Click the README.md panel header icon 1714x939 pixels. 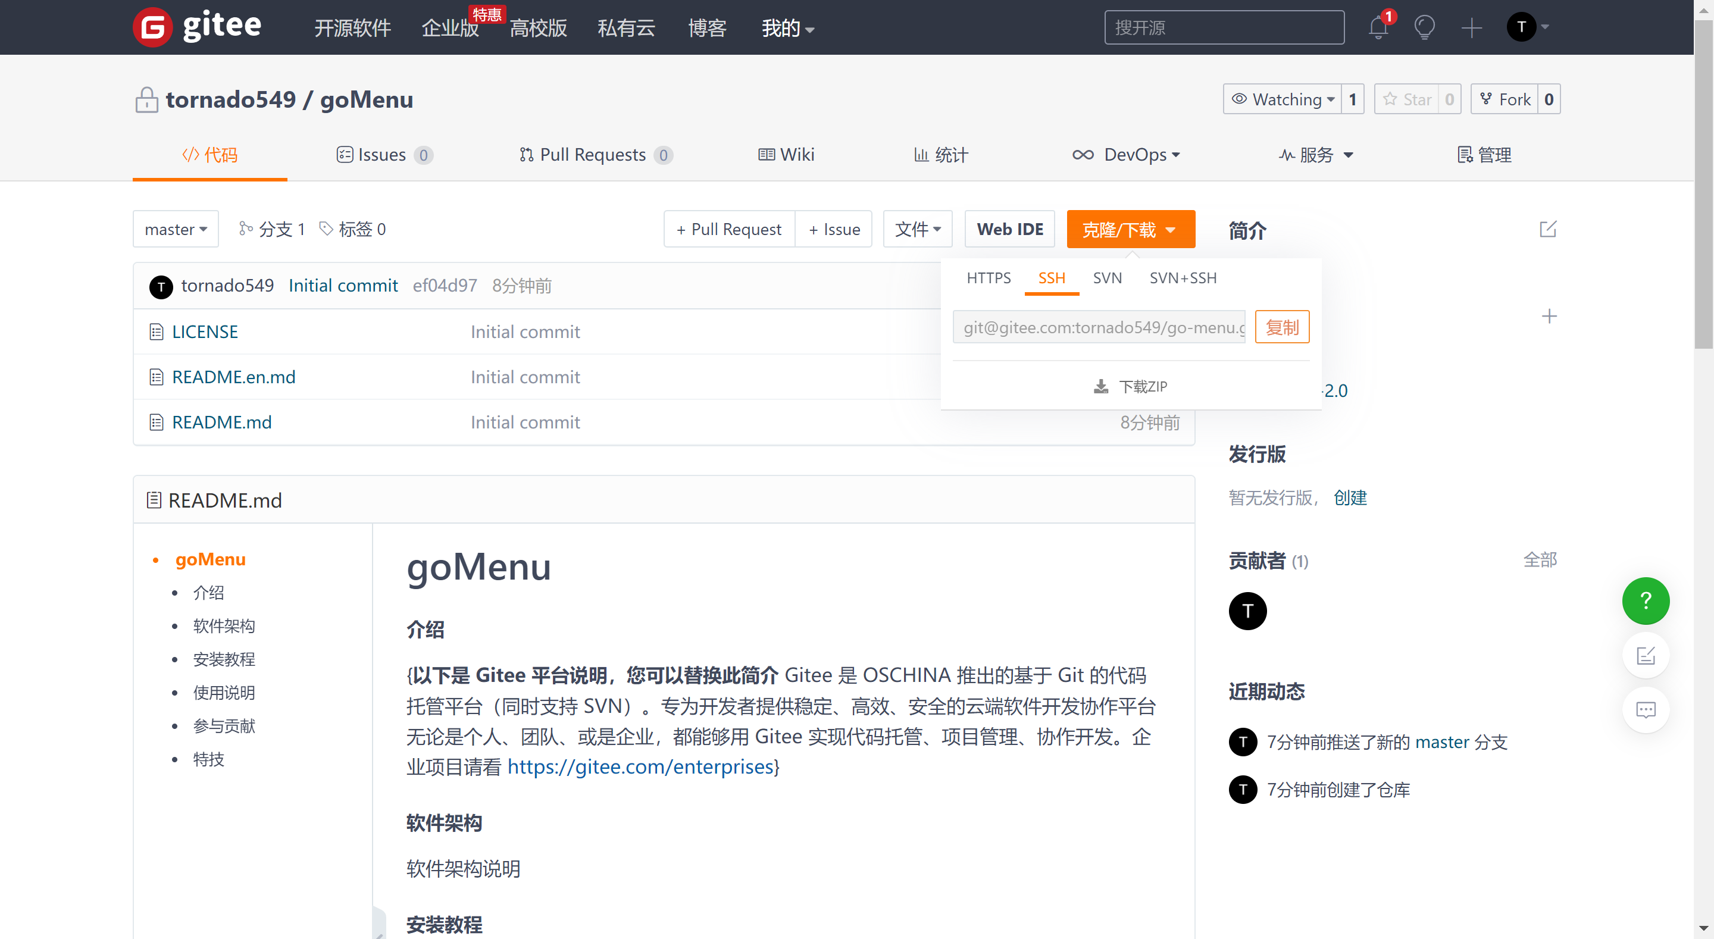154,500
